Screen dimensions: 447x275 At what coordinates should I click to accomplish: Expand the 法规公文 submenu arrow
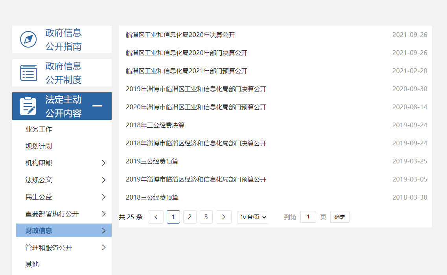pyautogui.click(x=104, y=180)
